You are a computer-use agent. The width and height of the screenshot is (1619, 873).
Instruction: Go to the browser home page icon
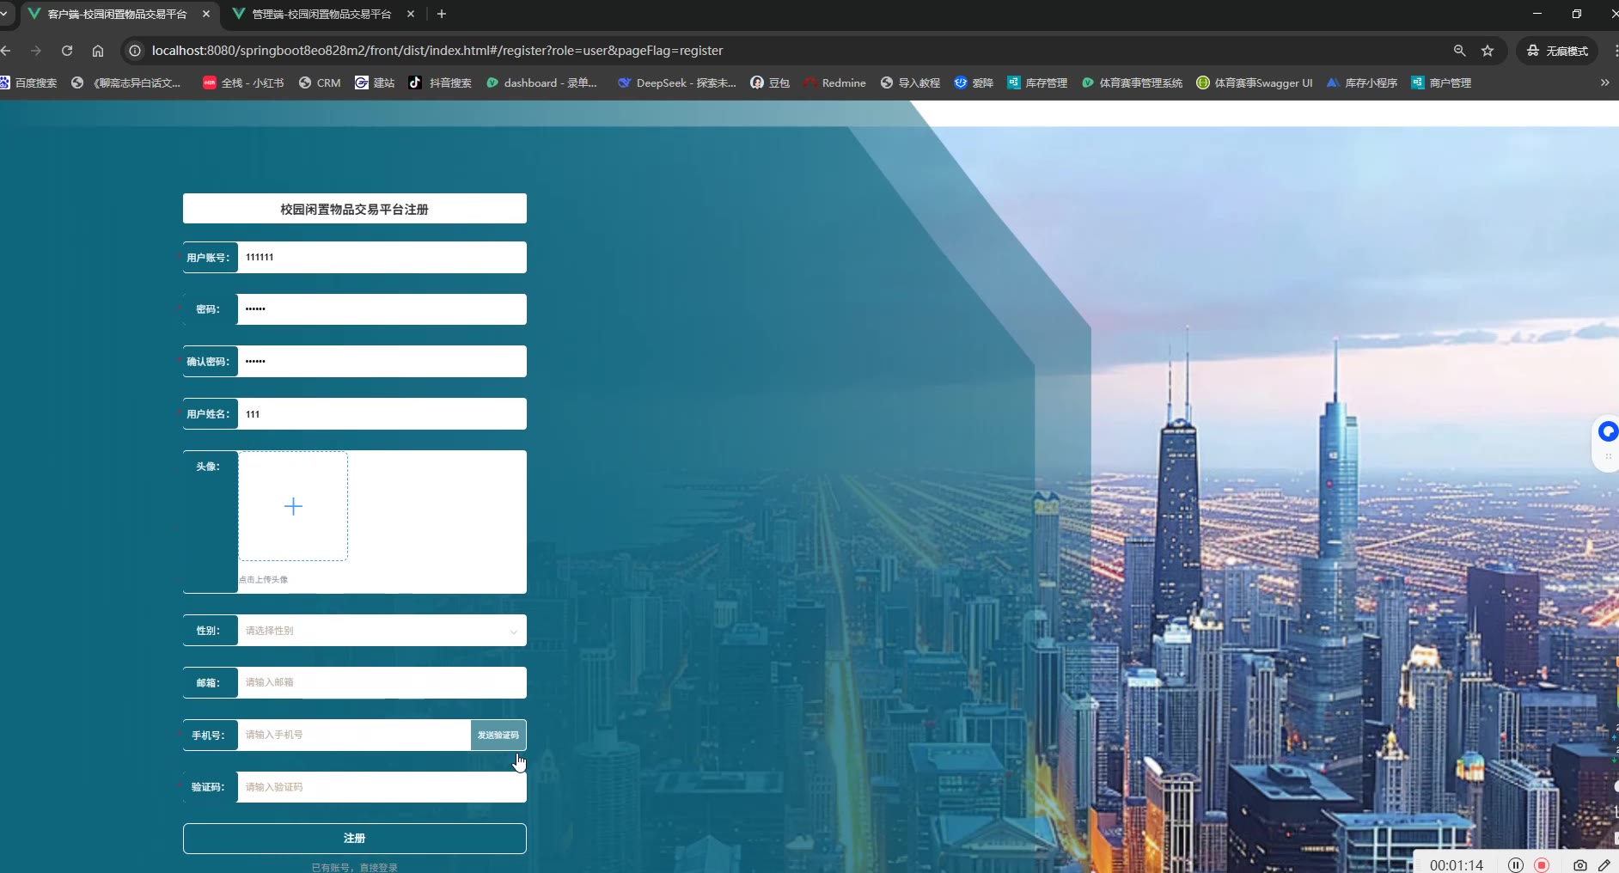point(98,51)
